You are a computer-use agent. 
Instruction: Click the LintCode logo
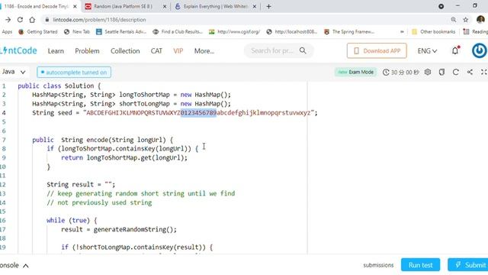click(18, 50)
